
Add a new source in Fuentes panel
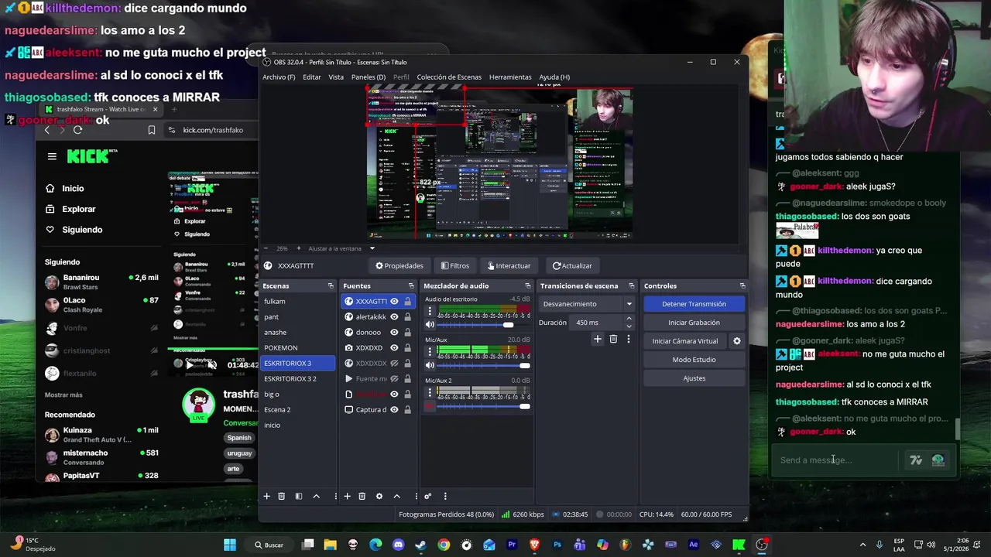click(x=347, y=496)
